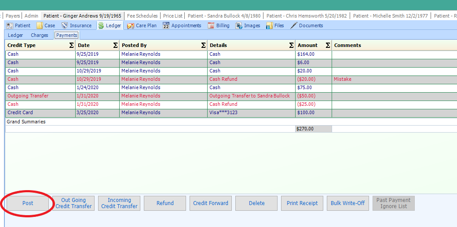
Task: Select the Insurance shield icon
Action: 65,25
